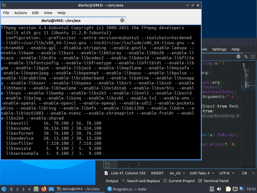Screen dimensions: 257x193
Task: Click the 'libavcodec' version line in terminal
Action: click(54, 128)
